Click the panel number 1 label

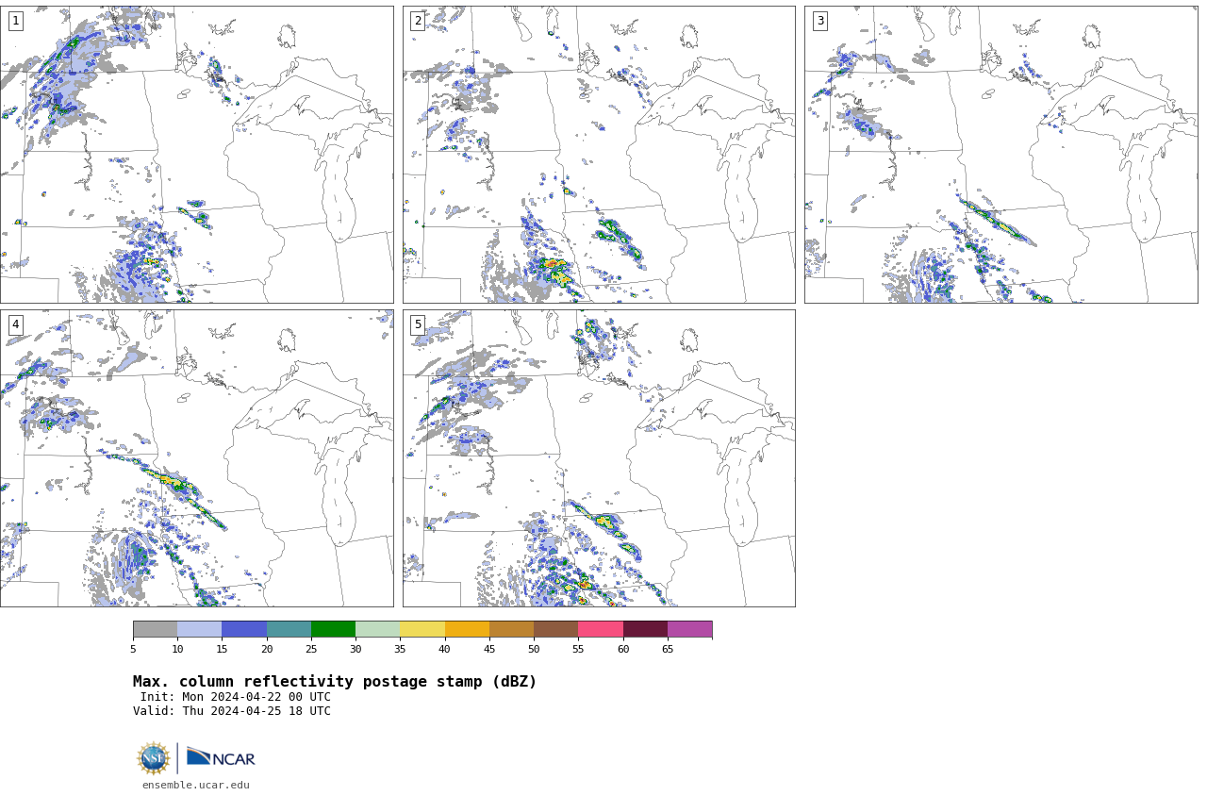15,21
